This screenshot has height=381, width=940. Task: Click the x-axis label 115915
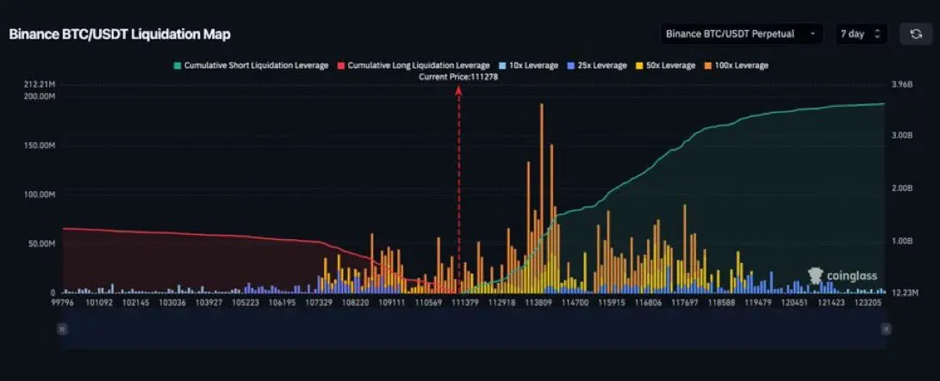click(612, 304)
